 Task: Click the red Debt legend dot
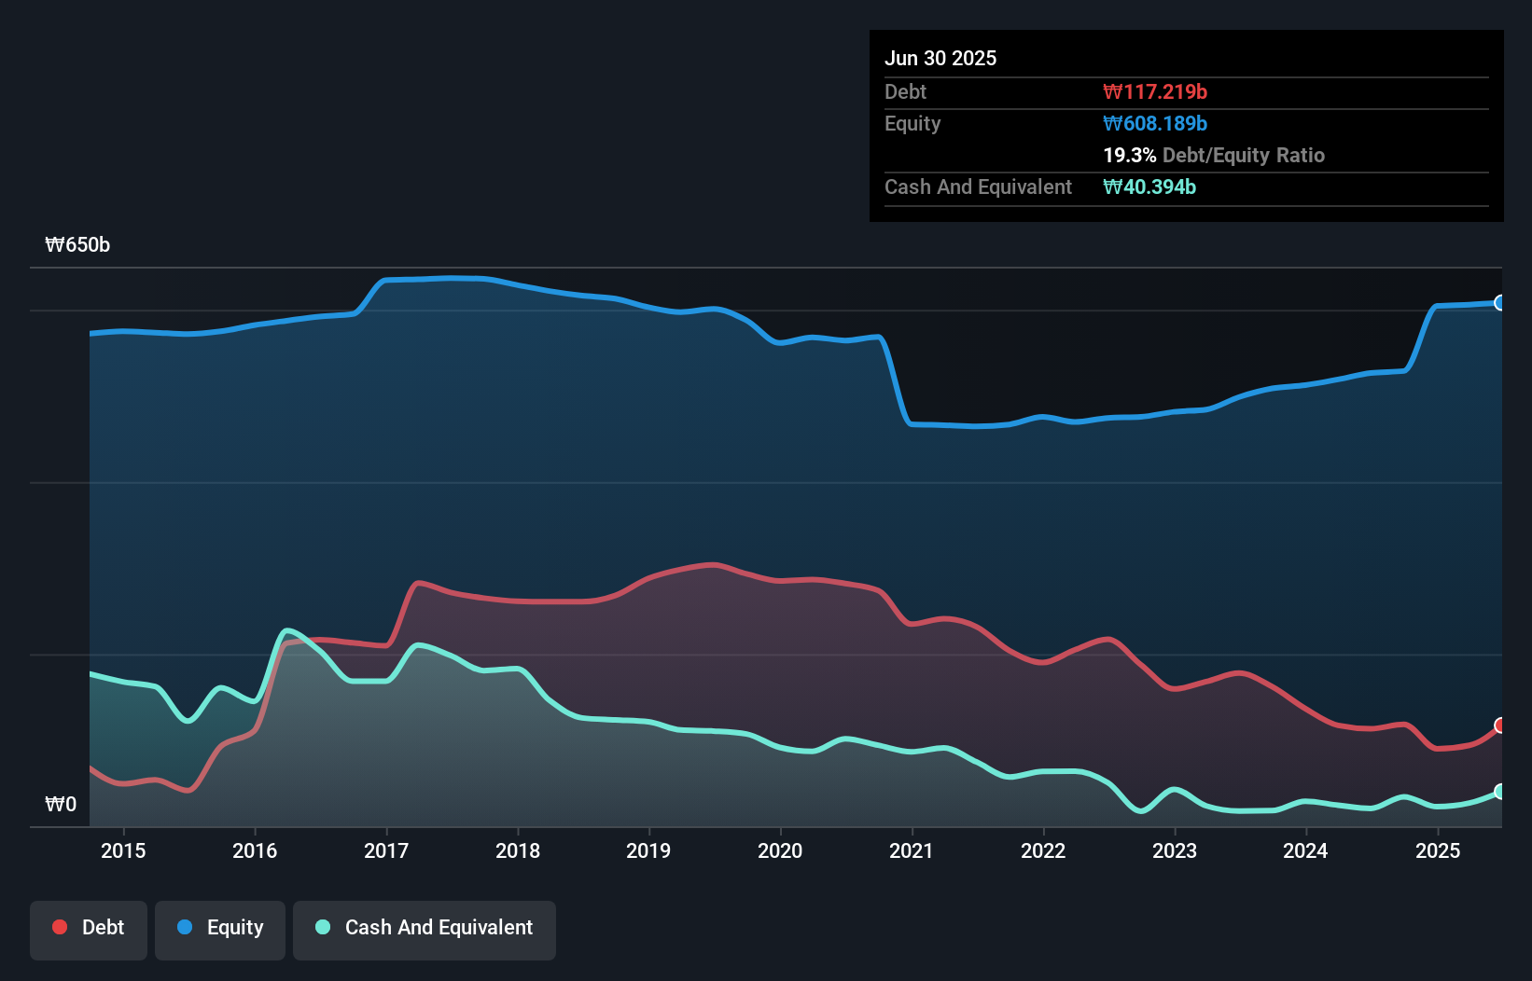point(60,927)
